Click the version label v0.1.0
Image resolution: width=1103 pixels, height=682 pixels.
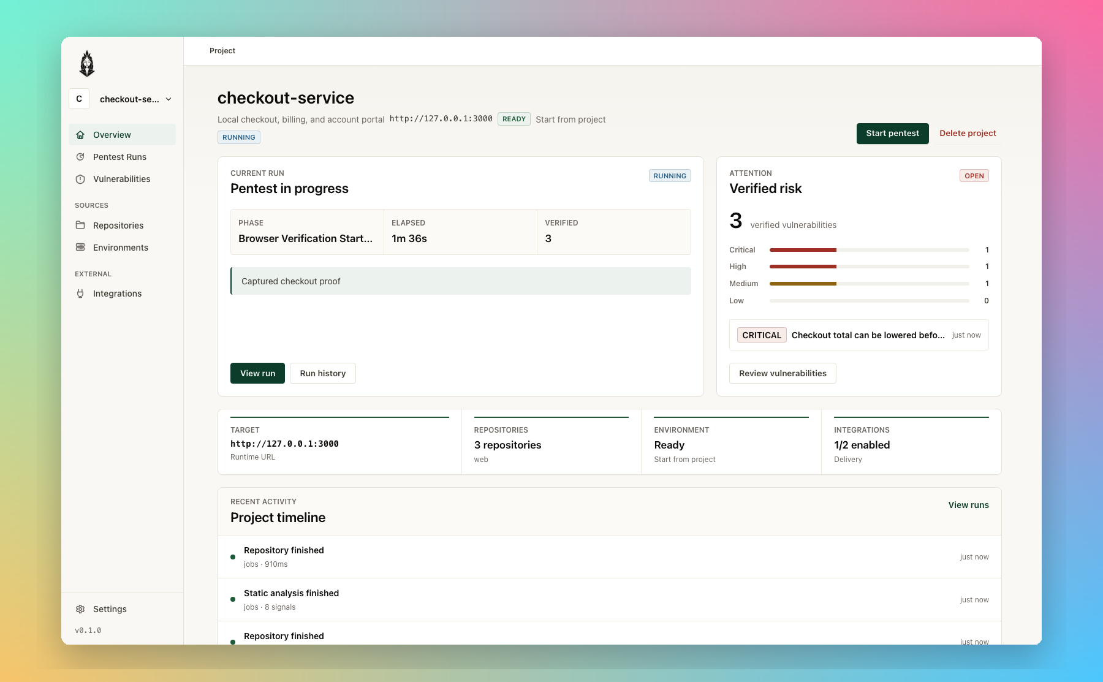coord(88,631)
